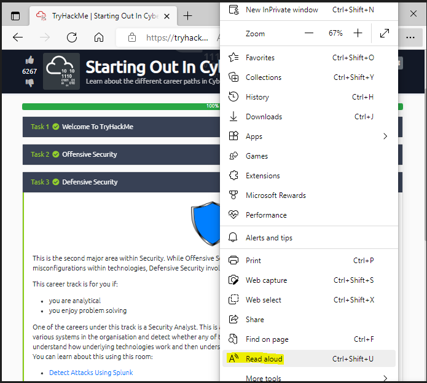Click the TryHackMe tab title
The width and height of the screenshot is (427, 383).
[106, 16]
